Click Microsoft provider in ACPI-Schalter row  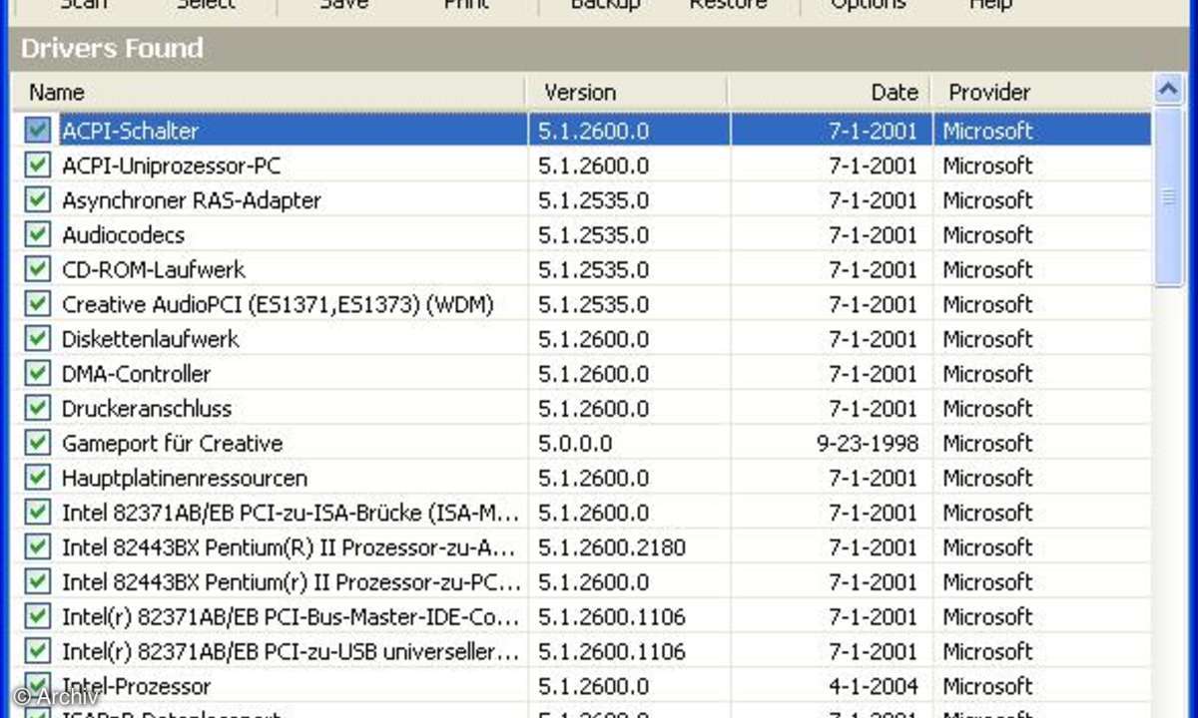click(987, 131)
